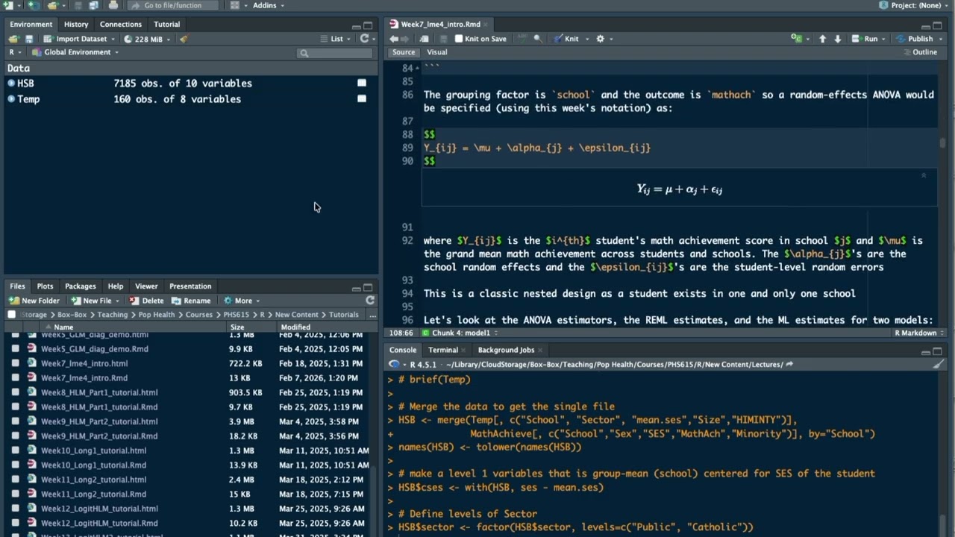Switch to the Packages tab

tap(81, 286)
